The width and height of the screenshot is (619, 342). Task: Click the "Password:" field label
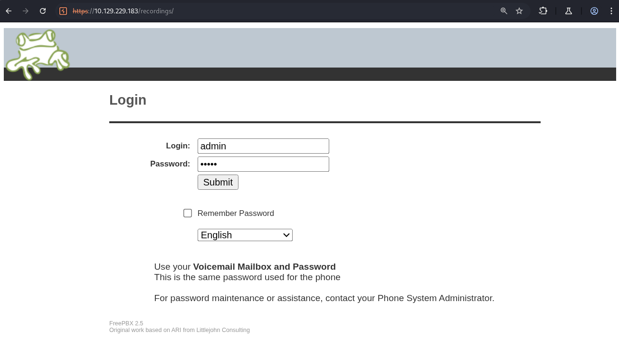pos(170,164)
